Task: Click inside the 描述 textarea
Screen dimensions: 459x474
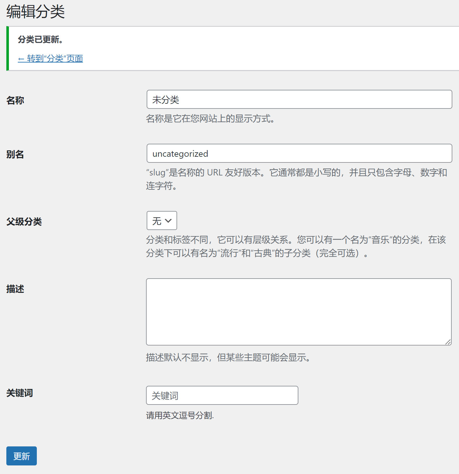Action: [299, 312]
